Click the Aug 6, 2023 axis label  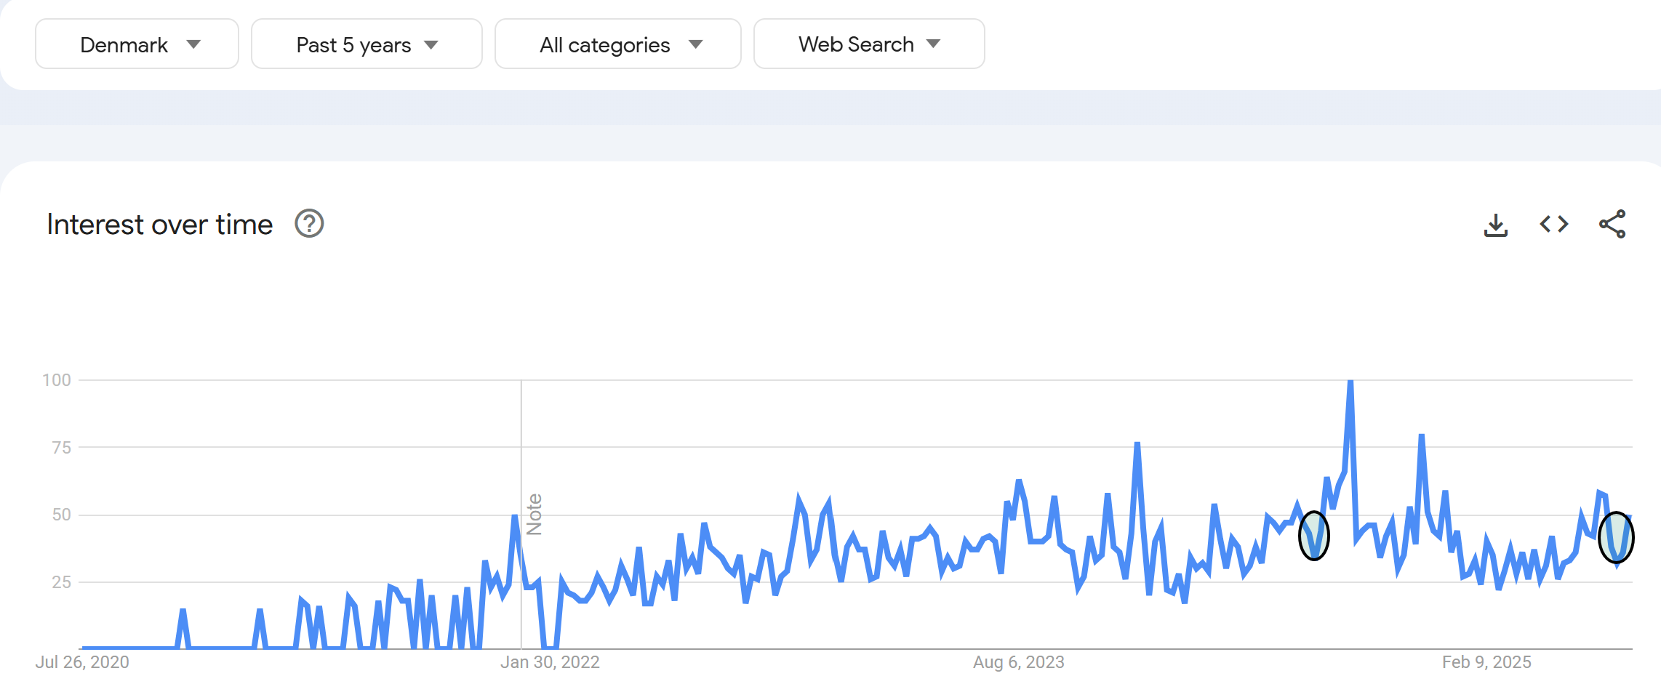pos(1018,662)
